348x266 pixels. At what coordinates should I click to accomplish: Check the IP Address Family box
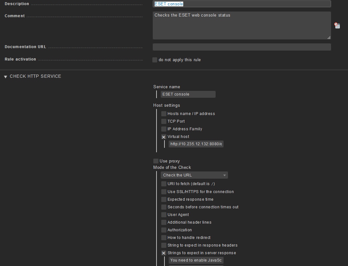164,129
